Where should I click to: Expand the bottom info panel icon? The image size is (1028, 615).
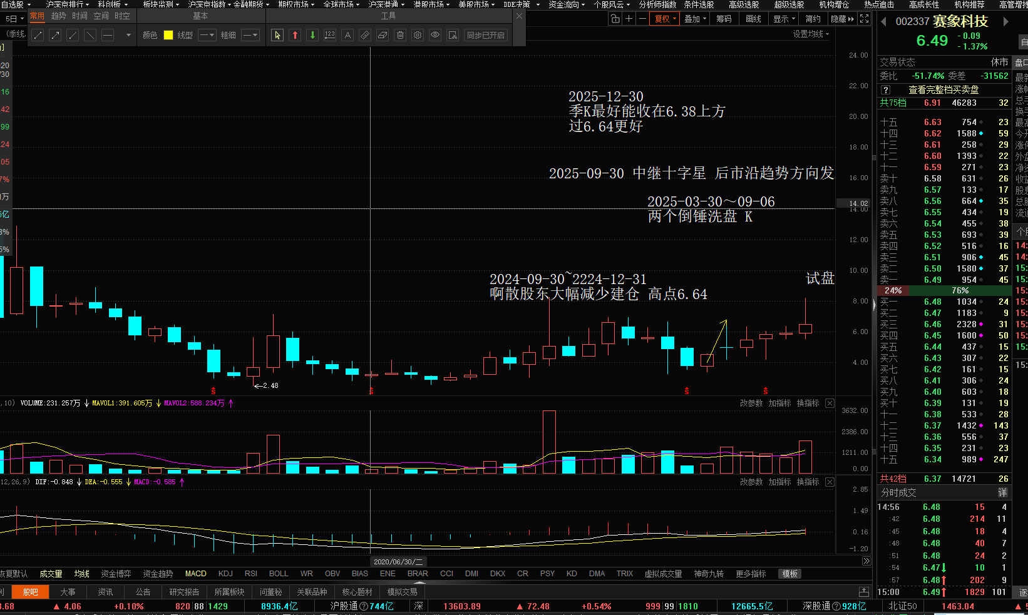[864, 592]
